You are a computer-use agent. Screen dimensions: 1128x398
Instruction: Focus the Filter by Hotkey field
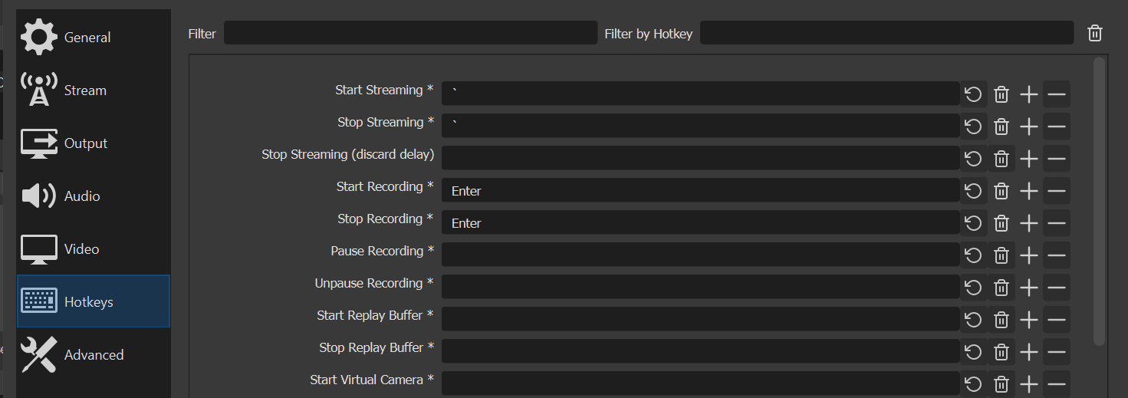(x=886, y=33)
